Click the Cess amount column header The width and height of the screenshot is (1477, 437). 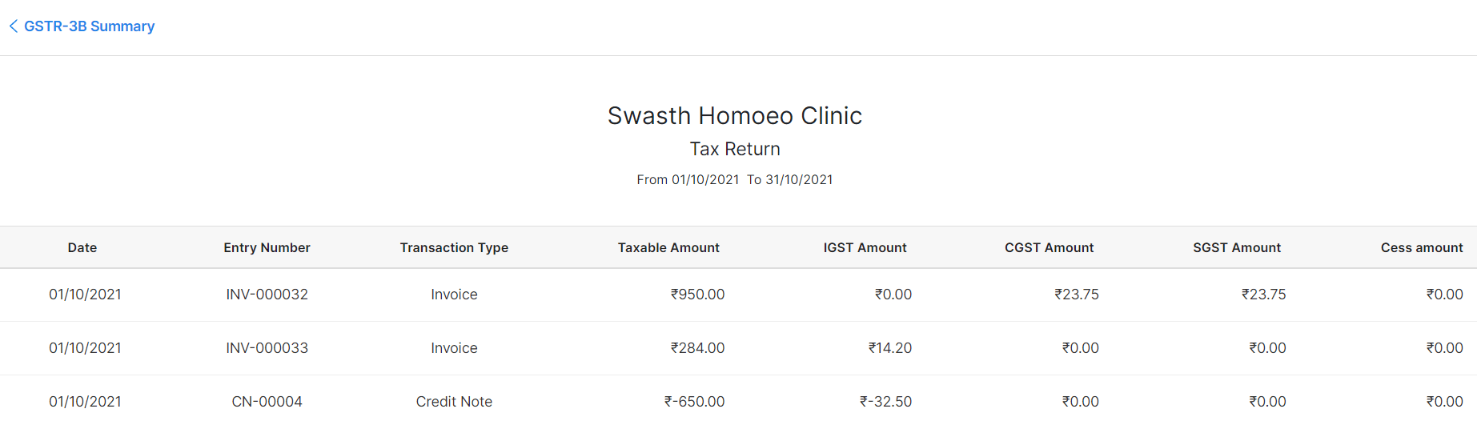tap(1422, 248)
